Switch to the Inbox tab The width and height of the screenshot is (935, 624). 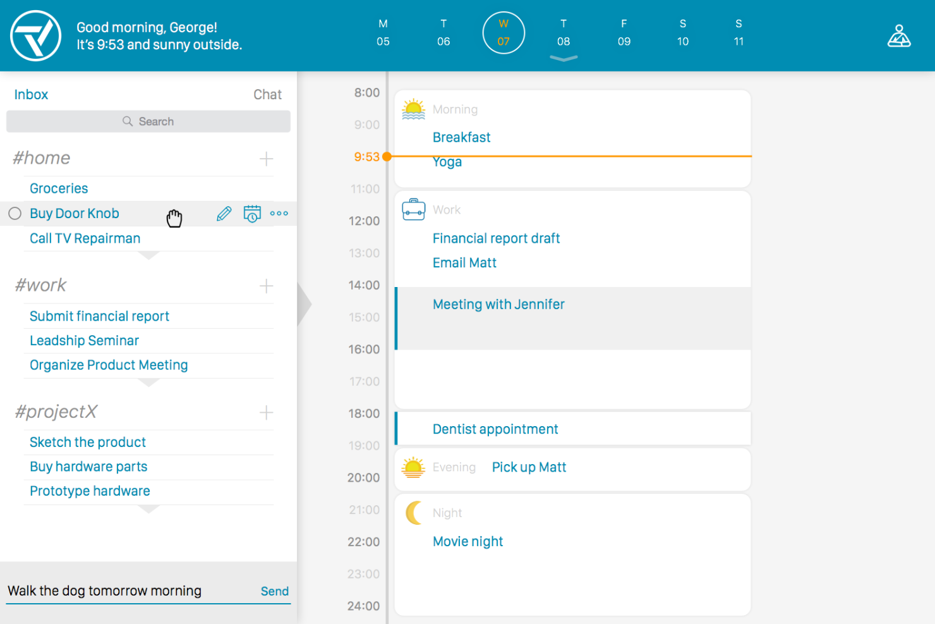tap(31, 95)
